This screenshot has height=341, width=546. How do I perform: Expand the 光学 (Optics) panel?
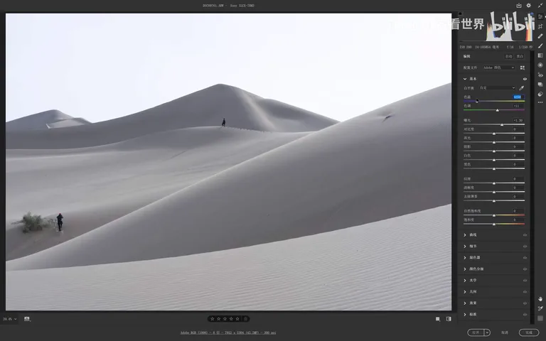pyautogui.click(x=465, y=281)
